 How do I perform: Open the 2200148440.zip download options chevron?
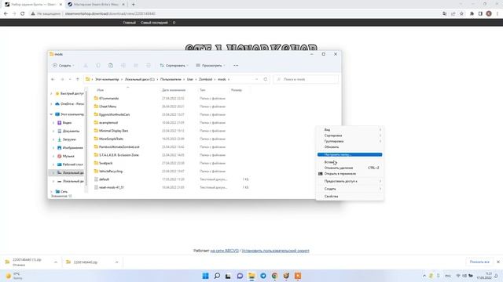pyautogui.click(x=117, y=262)
